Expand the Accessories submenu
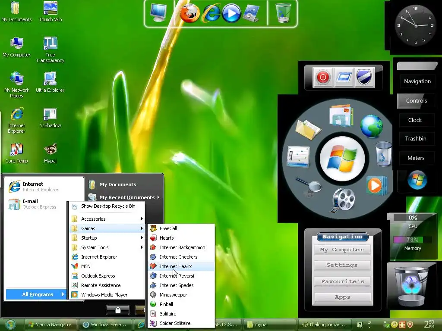The width and height of the screenshot is (442, 331). (x=107, y=219)
